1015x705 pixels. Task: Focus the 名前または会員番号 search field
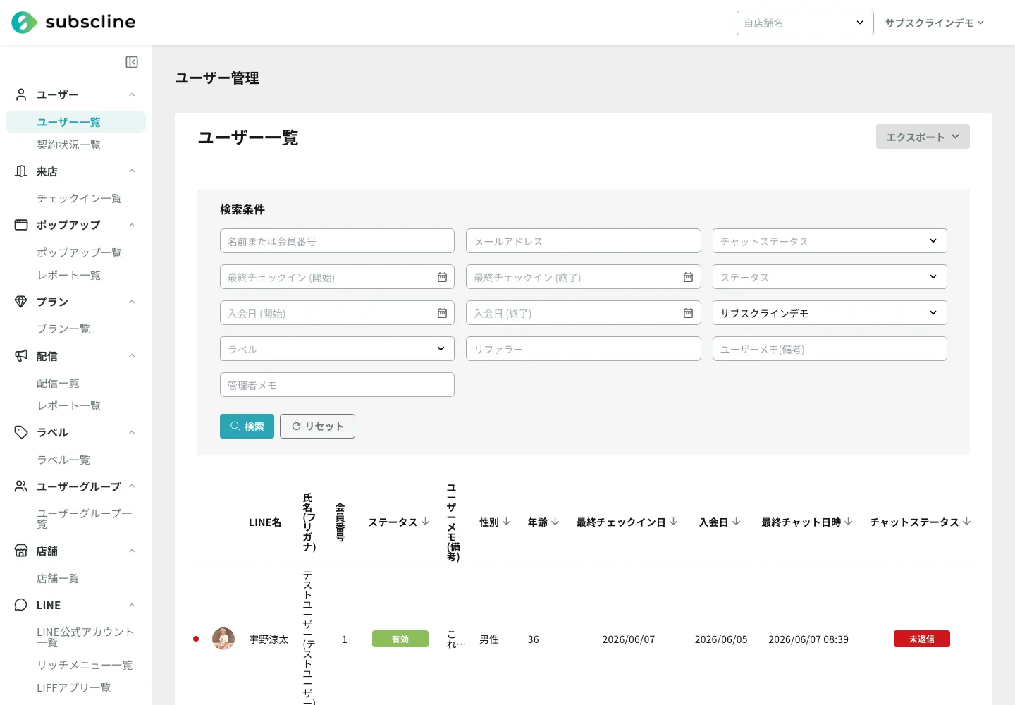pos(337,241)
